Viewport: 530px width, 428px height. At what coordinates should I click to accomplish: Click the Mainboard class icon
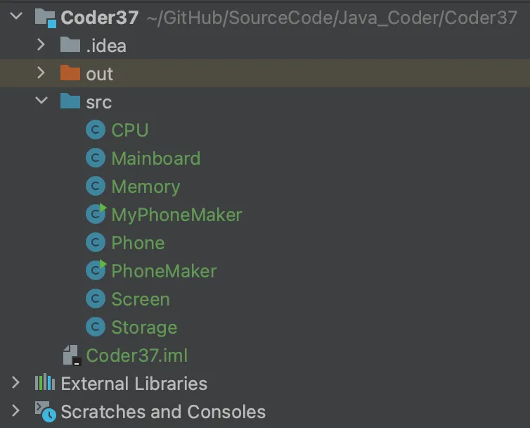(96, 158)
